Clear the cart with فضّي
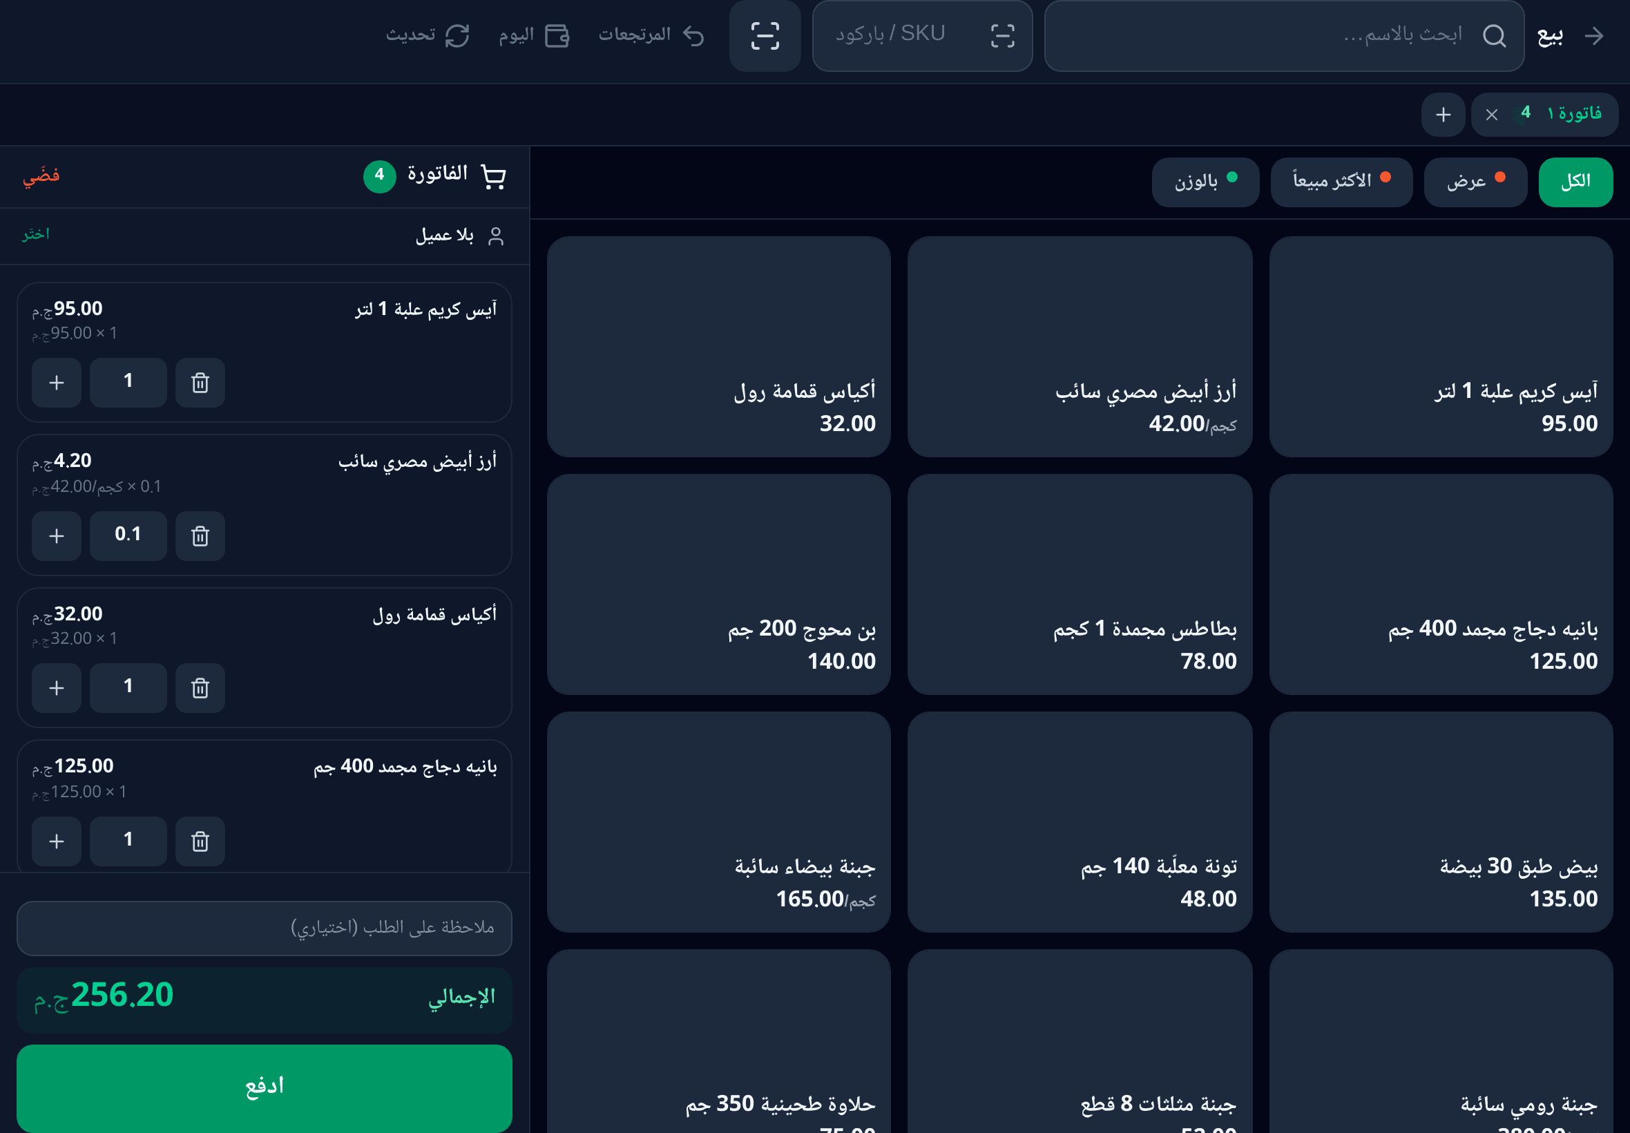Viewport: 1630px width, 1133px height. coord(41,175)
